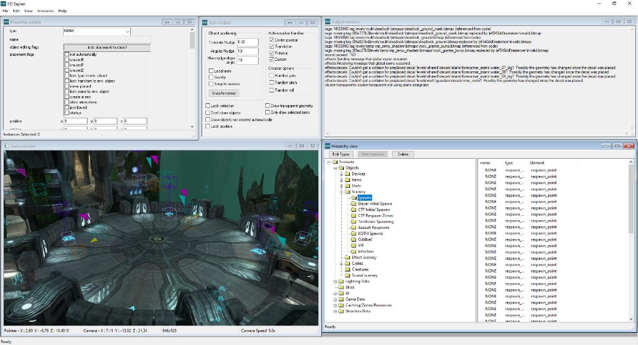Select the KOTH Spawns folder icon
This screenshot has height=345, width=638.
(354, 234)
